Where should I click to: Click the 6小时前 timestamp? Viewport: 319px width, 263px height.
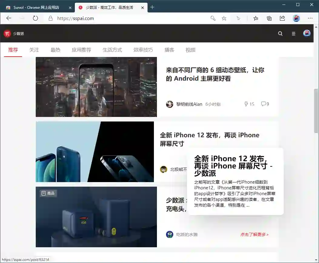click(213, 104)
